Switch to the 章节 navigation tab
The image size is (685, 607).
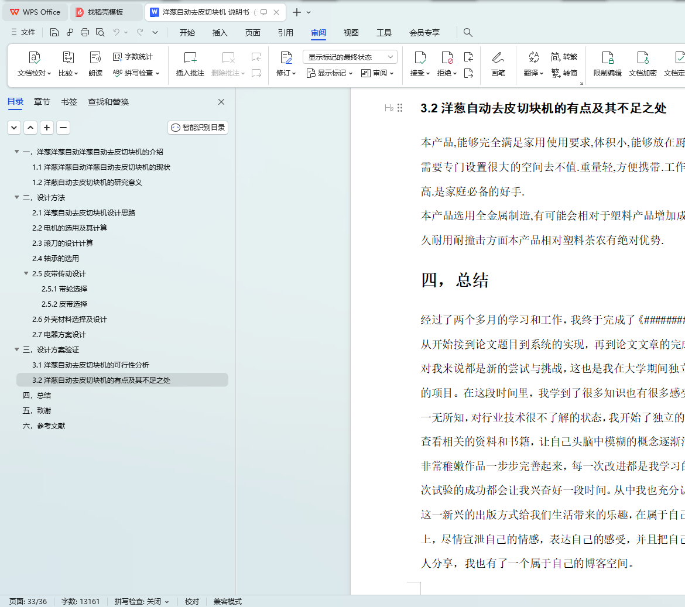point(42,102)
